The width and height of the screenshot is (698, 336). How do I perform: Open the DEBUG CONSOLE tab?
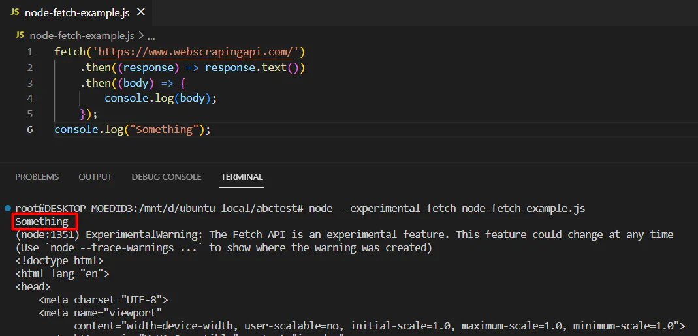point(167,177)
